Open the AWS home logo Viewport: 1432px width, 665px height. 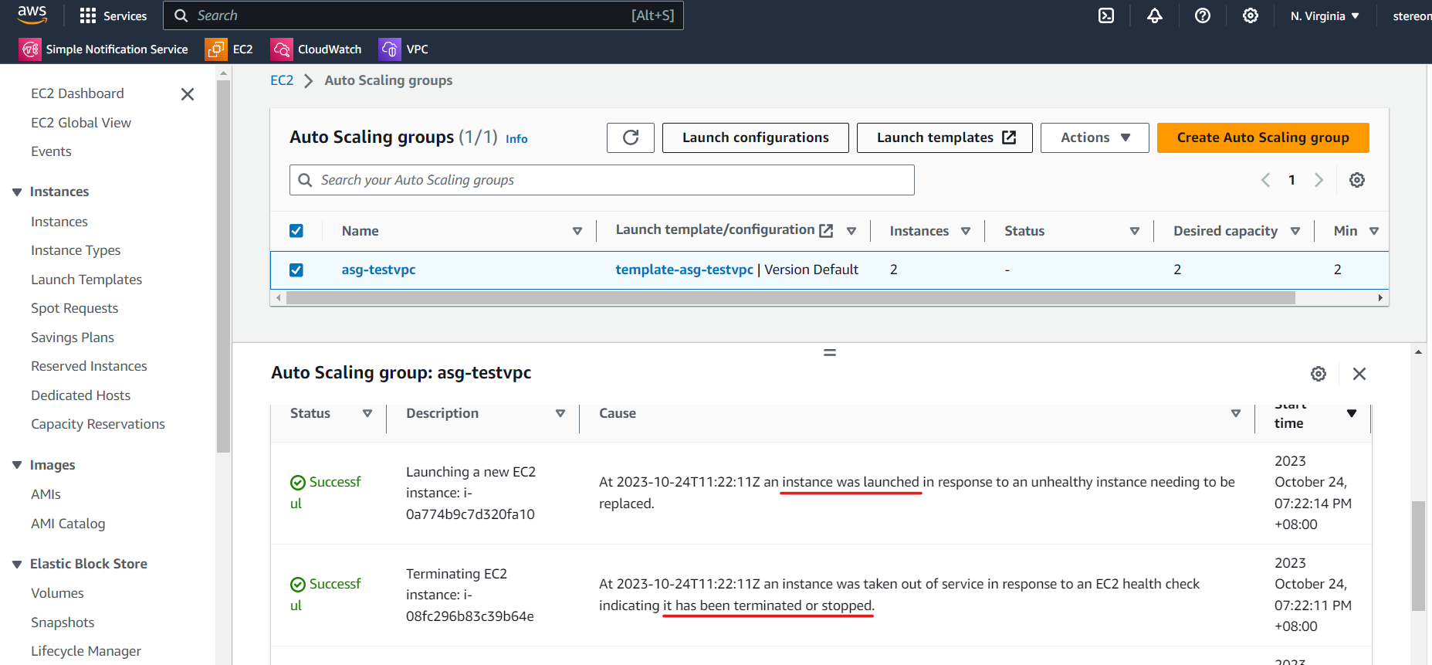(x=32, y=15)
